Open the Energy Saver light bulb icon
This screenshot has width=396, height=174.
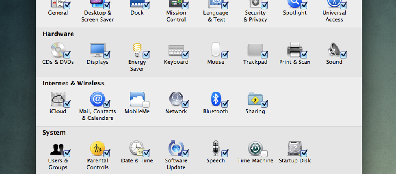click(137, 50)
